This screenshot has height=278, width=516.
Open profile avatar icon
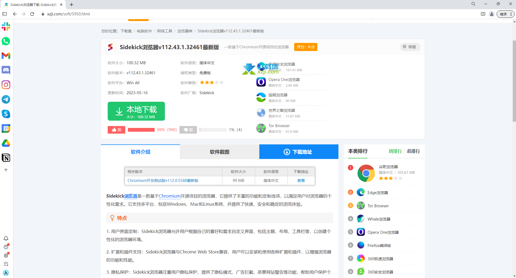[492, 14]
